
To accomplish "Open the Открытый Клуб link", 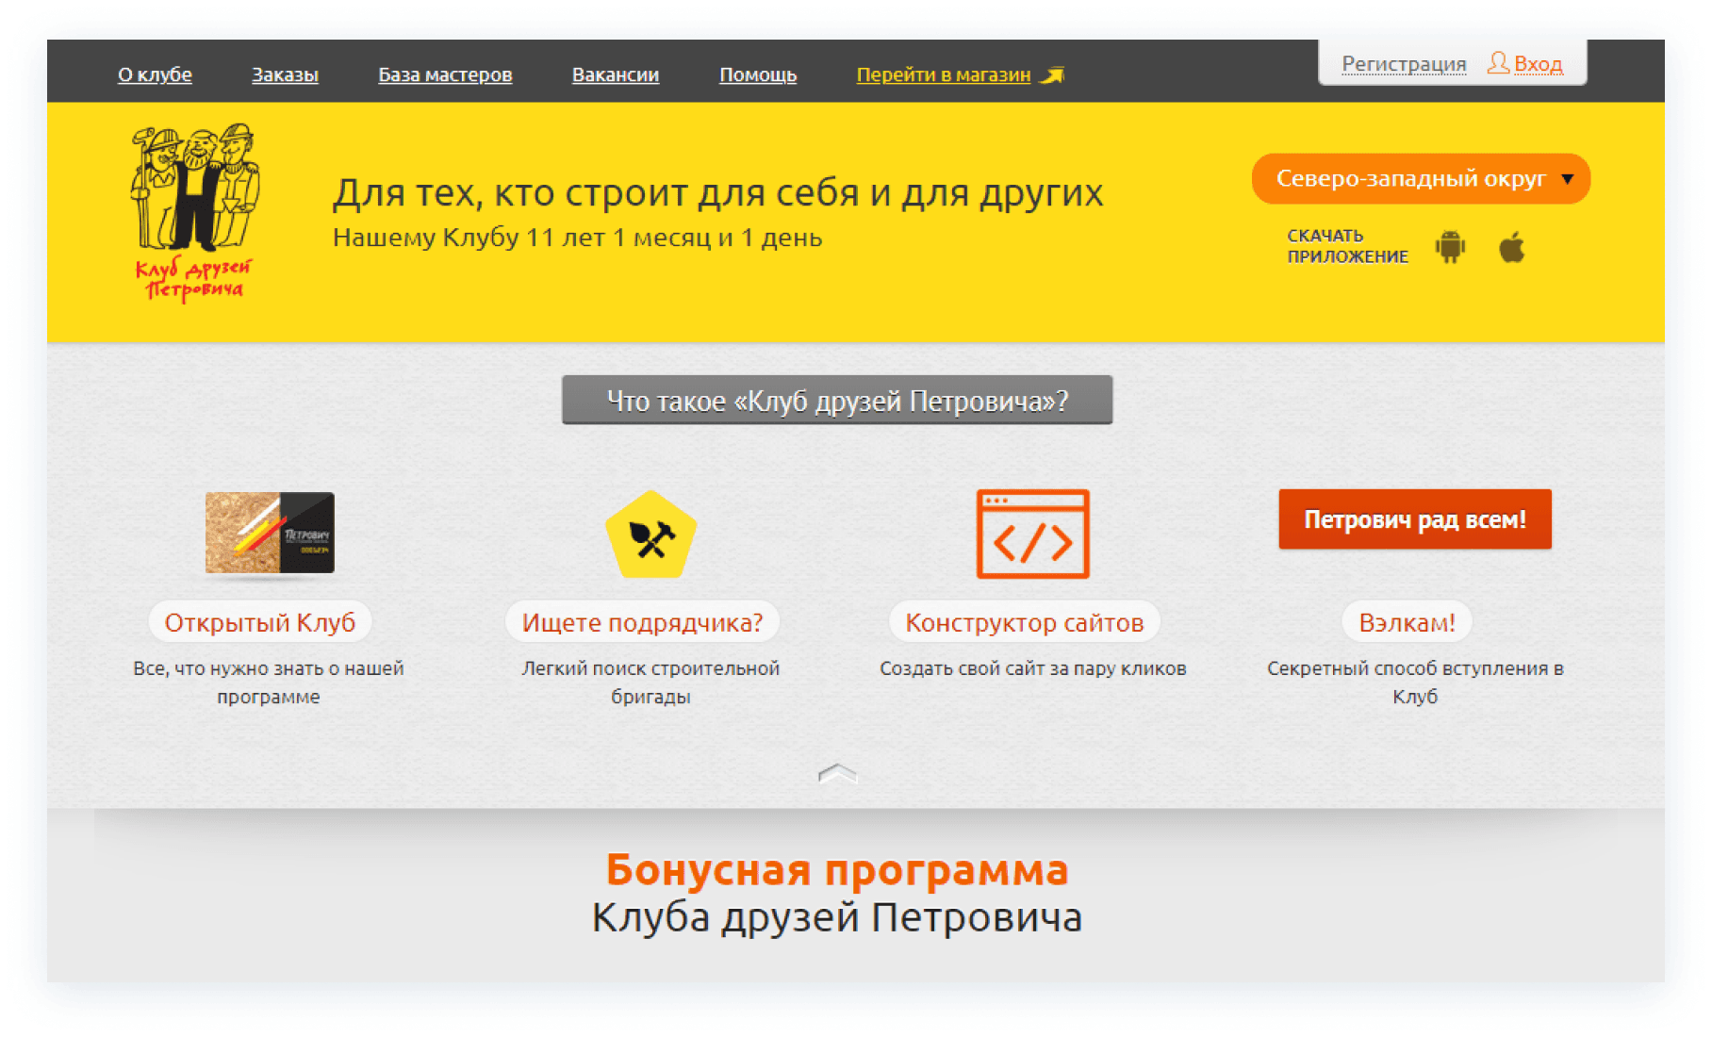I will (260, 622).
